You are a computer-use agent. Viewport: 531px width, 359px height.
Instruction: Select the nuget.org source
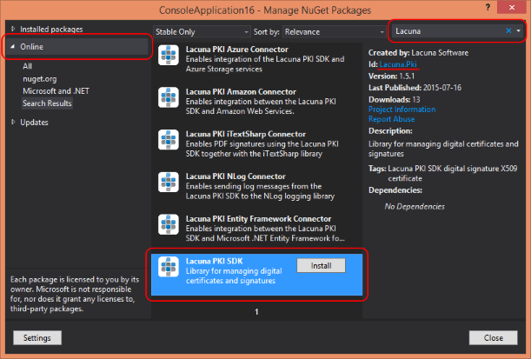coord(40,79)
